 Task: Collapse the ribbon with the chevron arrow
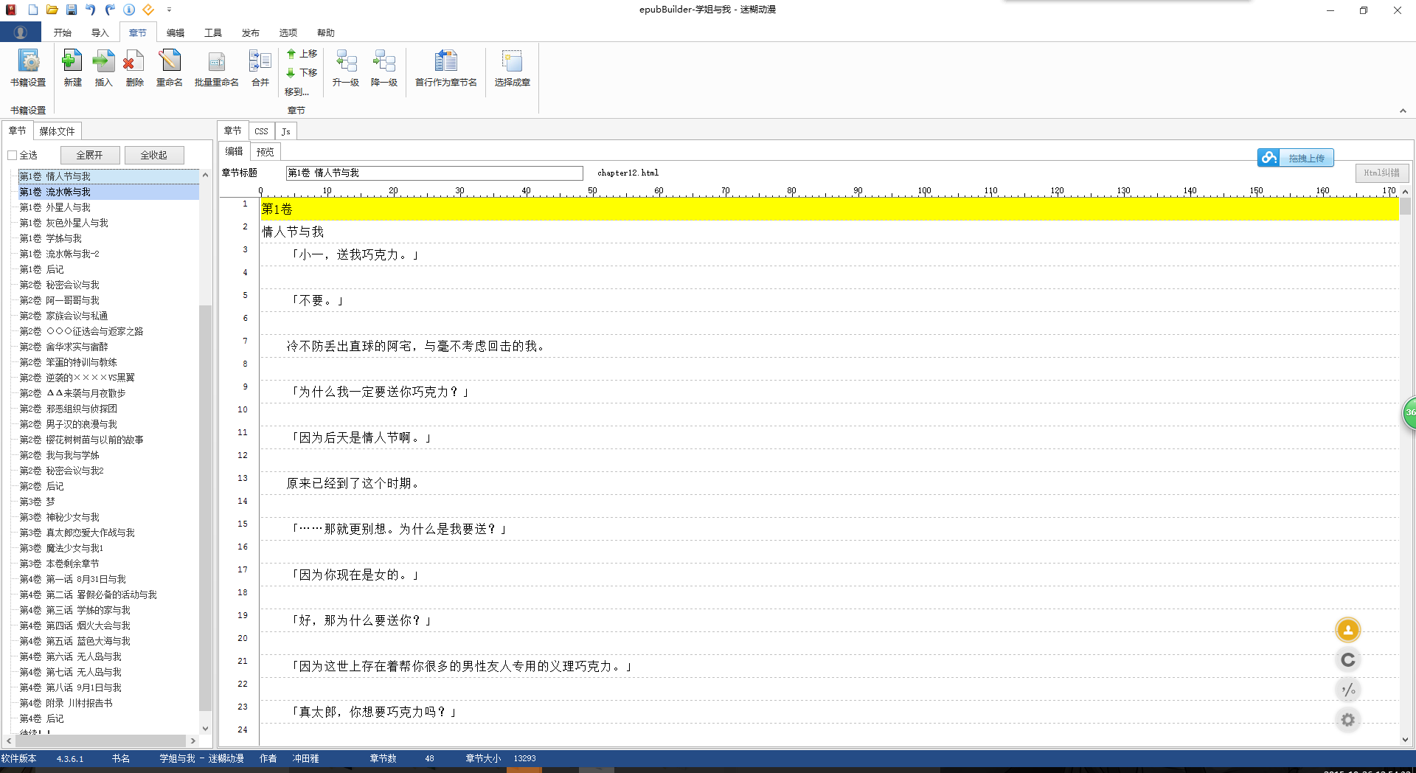point(1403,111)
